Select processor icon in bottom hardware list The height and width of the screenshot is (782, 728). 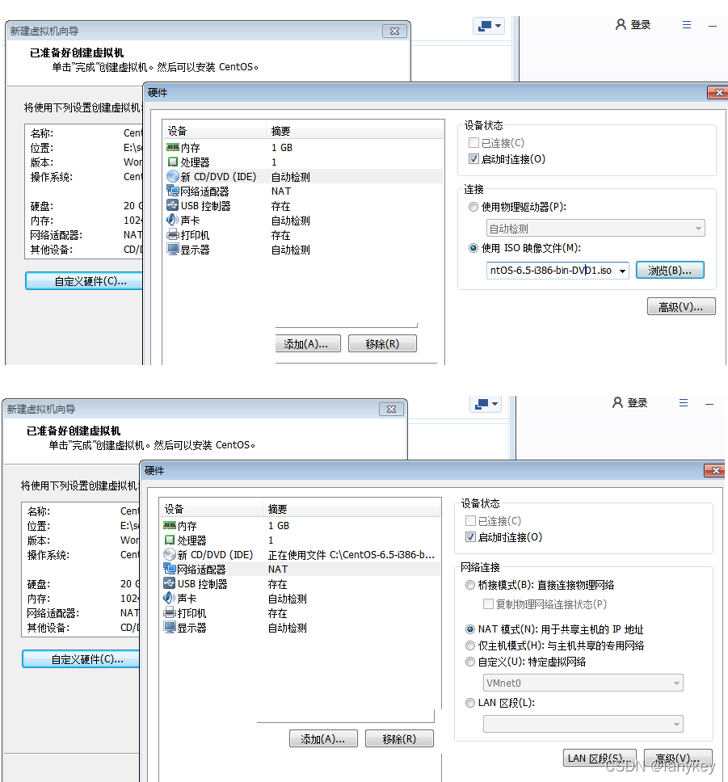[x=170, y=540]
